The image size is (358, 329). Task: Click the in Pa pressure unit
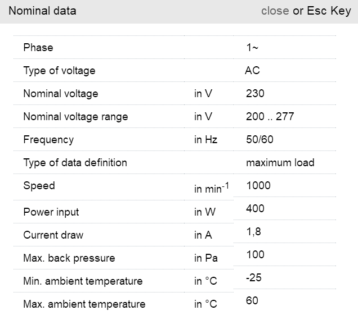[x=206, y=258]
